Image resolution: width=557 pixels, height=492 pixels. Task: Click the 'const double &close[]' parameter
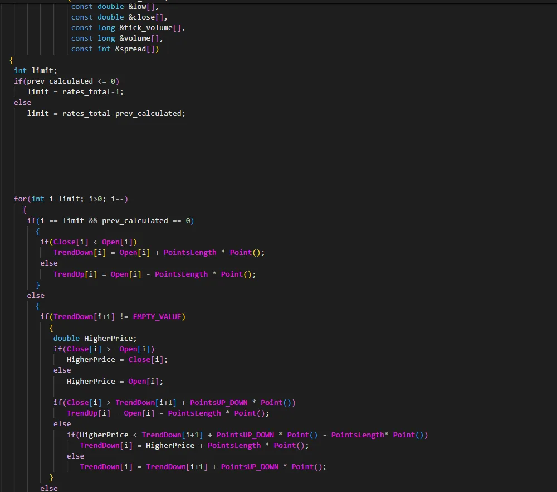[x=116, y=17]
